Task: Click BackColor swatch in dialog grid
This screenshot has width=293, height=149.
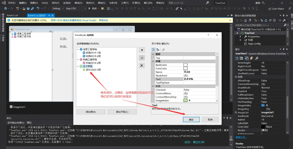Action: tap(185, 65)
